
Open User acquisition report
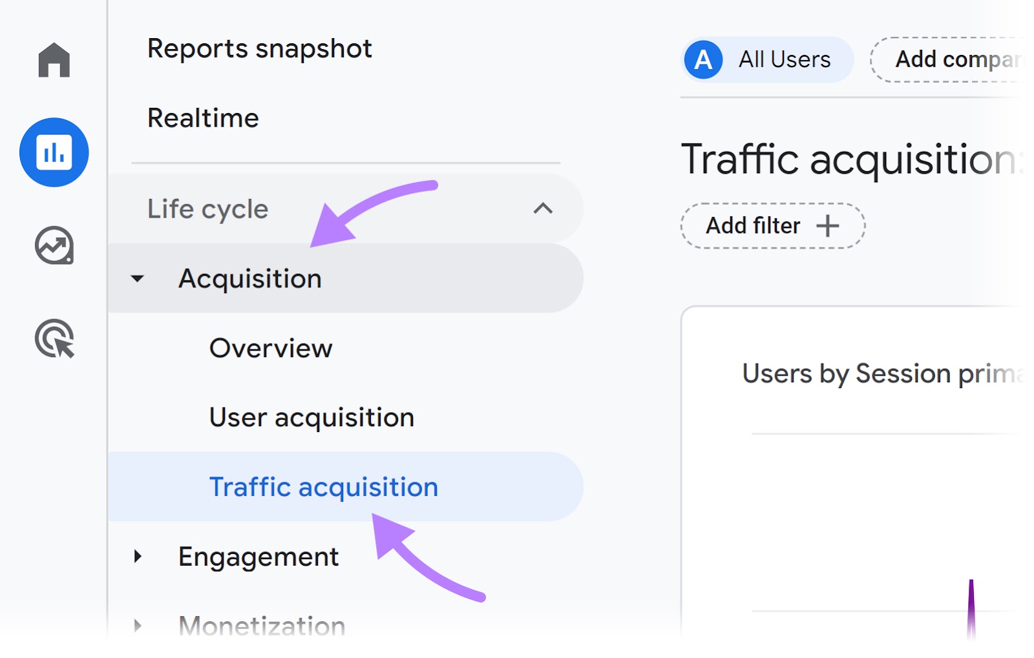tap(311, 418)
